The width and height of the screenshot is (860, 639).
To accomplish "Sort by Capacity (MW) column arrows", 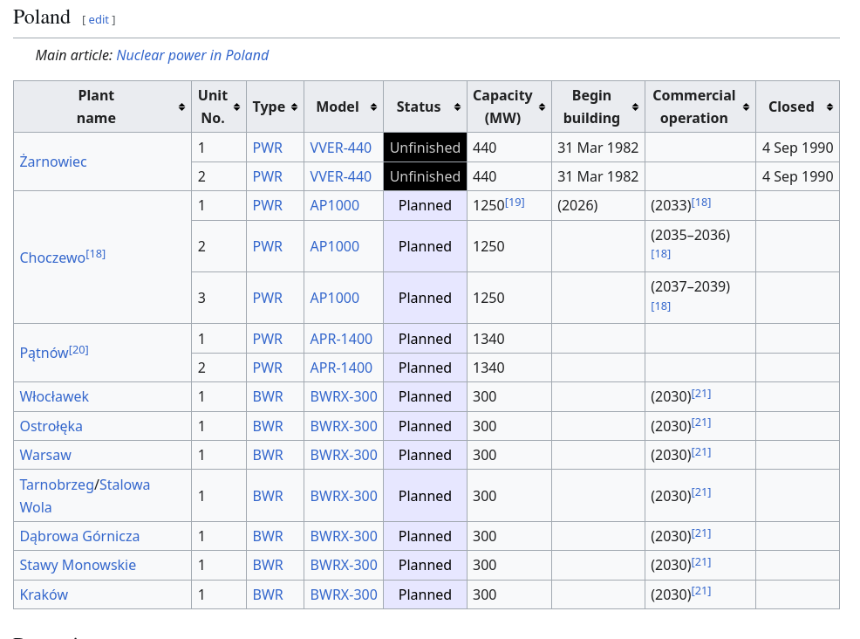I will coord(542,107).
